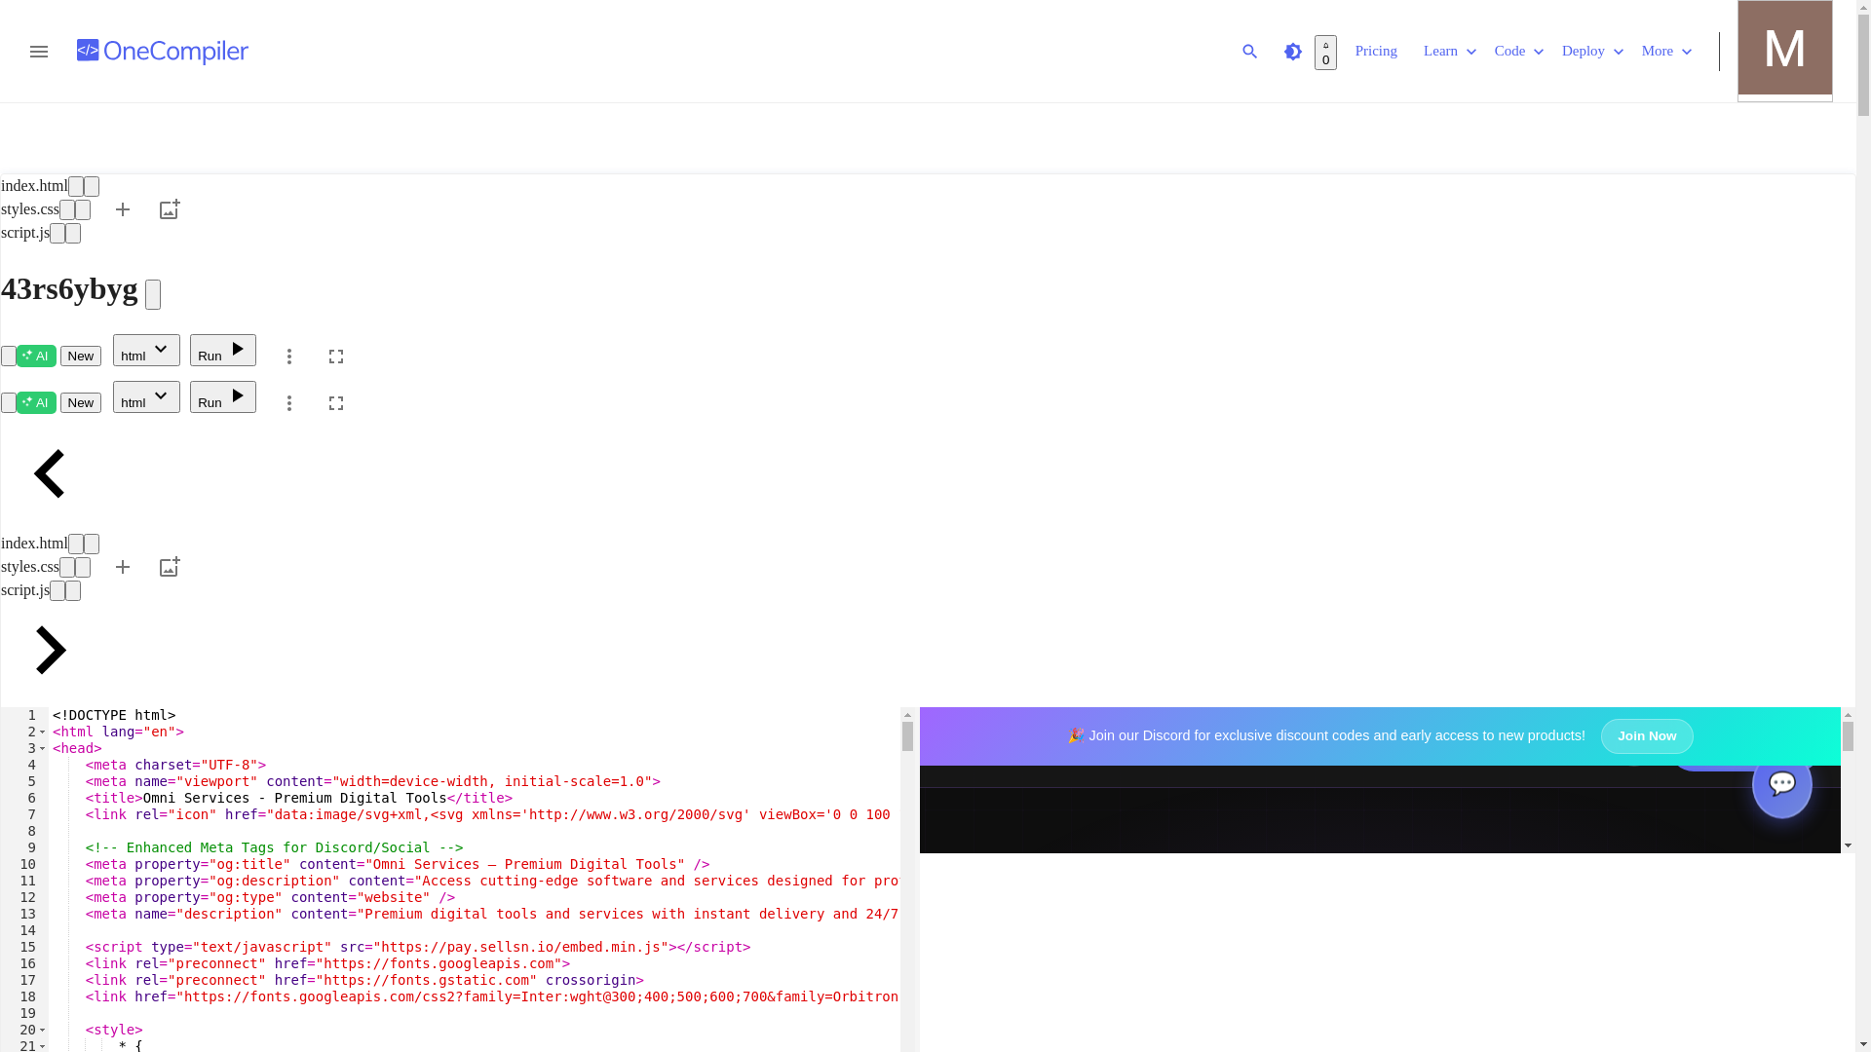This screenshot has height=1052, width=1871.
Task: Select the upper script.js file tab
Action: (25, 233)
